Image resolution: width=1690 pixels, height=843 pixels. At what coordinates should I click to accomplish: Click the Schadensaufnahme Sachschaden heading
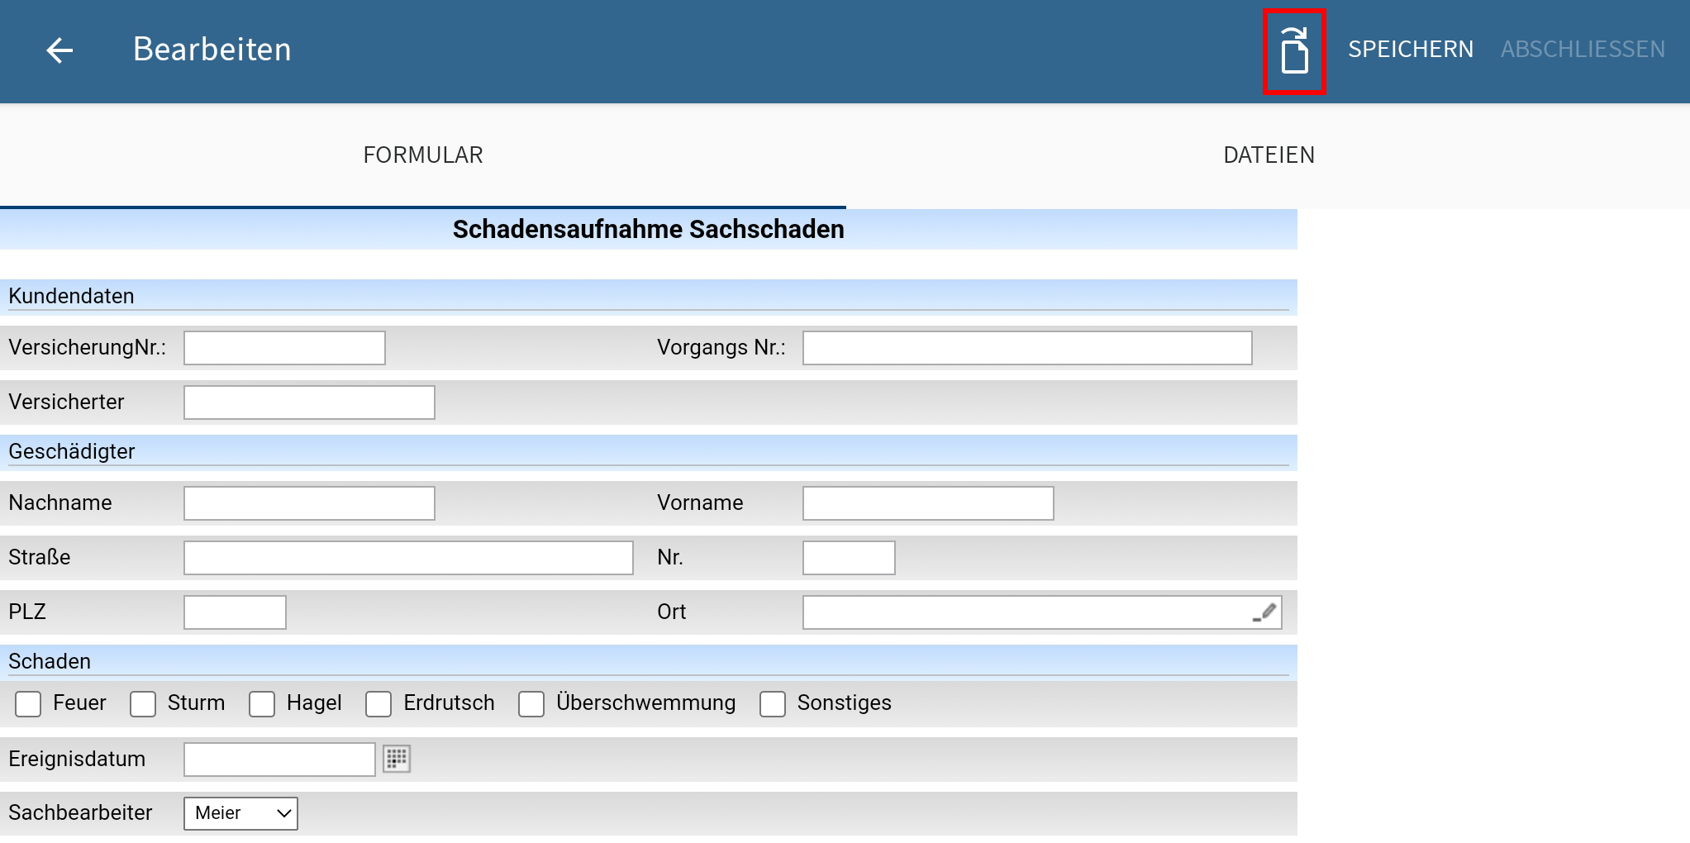tap(649, 229)
